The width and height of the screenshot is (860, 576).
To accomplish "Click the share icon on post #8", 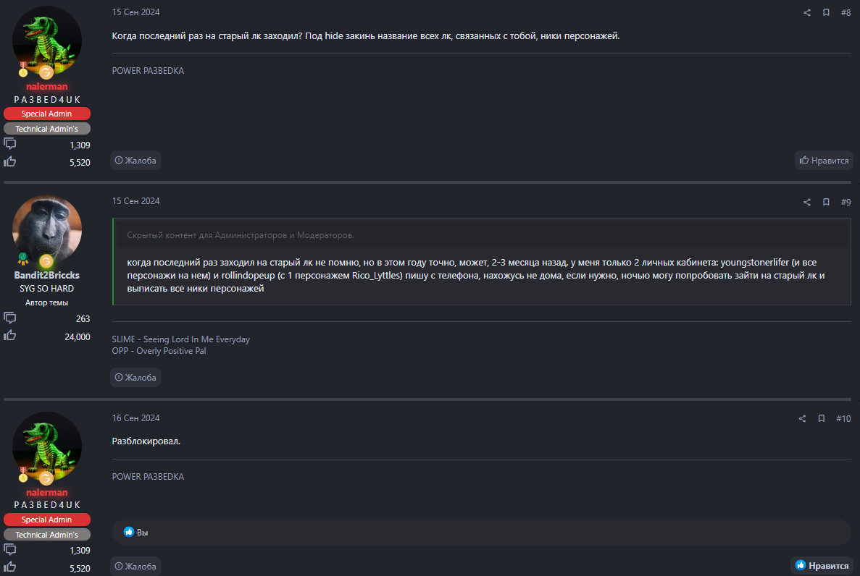I will point(807,13).
